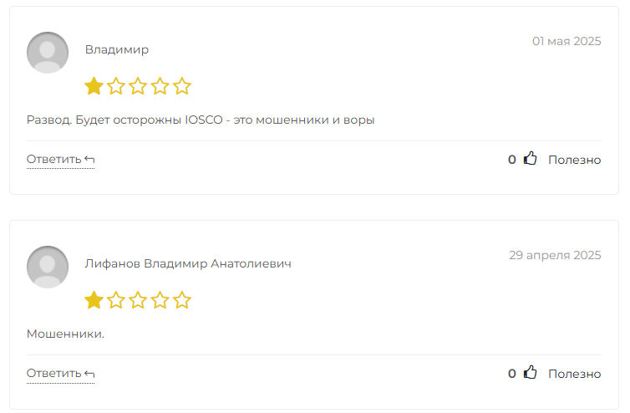The width and height of the screenshot is (630, 413).
Task: Click the second star in Владимир's rating
Action: (x=116, y=86)
